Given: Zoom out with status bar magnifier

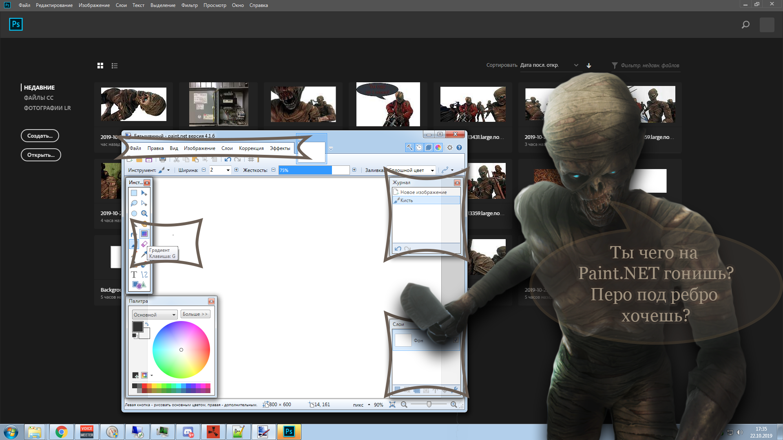Looking at the screenshot, I should 404,405.
